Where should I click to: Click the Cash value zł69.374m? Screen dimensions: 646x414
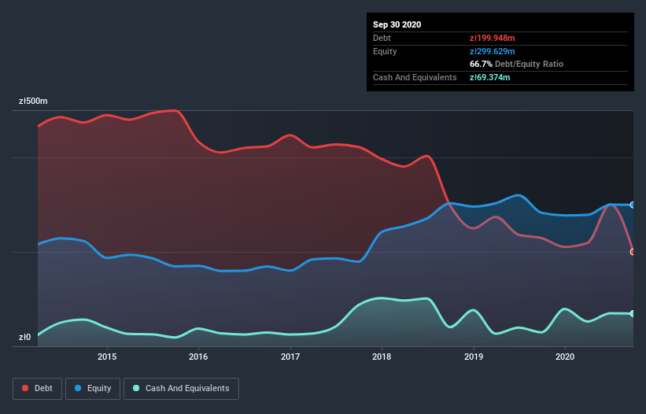point(490,77)
